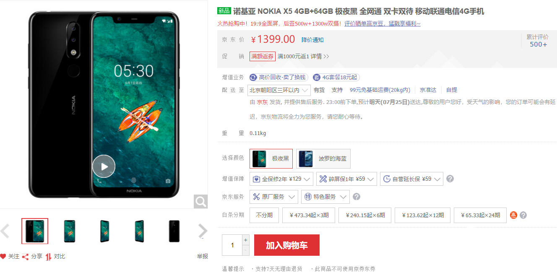
Task: Click 加入购物车 add to cart button
Action: [x=287, y=245]
